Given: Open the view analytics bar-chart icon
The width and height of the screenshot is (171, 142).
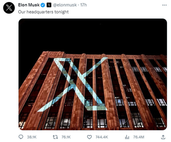Looking at the screenshot, I should (127, 137).
